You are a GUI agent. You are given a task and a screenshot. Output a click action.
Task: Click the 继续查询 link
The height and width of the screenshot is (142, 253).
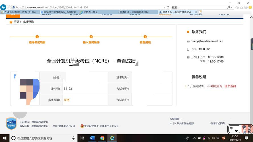[x=217, y=86]
